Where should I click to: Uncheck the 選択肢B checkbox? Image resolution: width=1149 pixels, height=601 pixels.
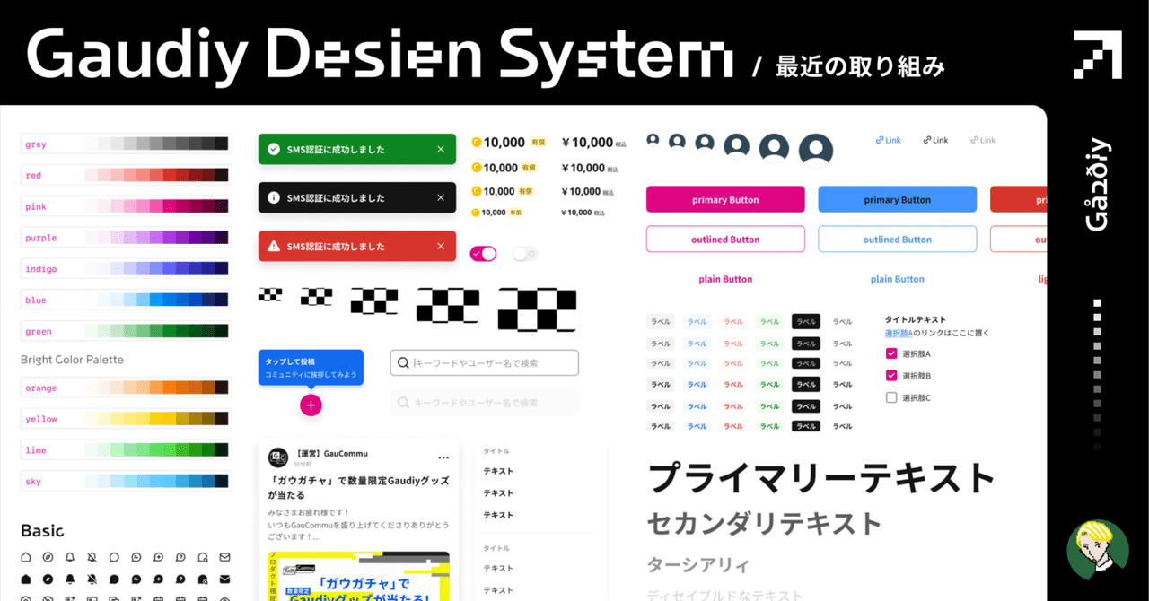891,376
